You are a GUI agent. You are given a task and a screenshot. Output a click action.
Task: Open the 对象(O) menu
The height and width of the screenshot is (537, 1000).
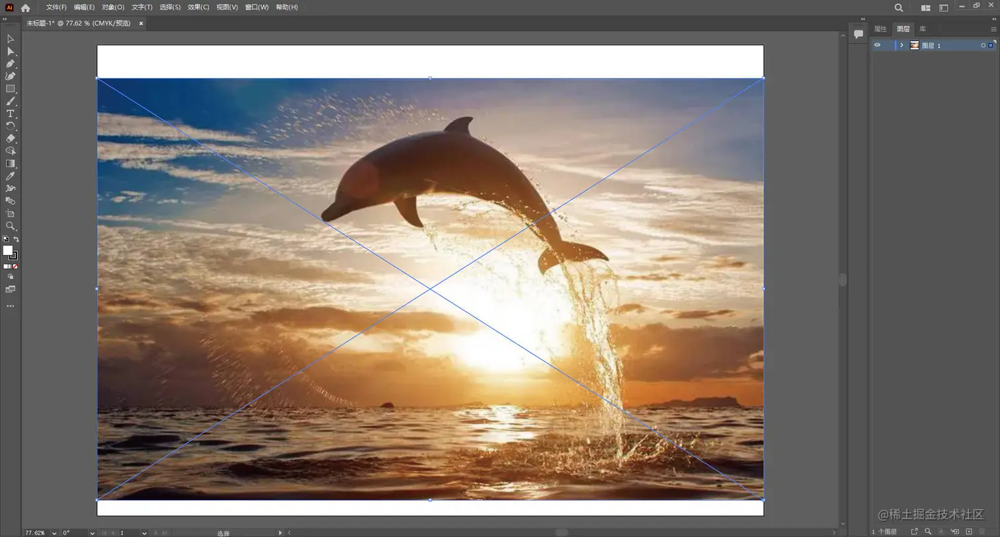click(x=113, y=7)
